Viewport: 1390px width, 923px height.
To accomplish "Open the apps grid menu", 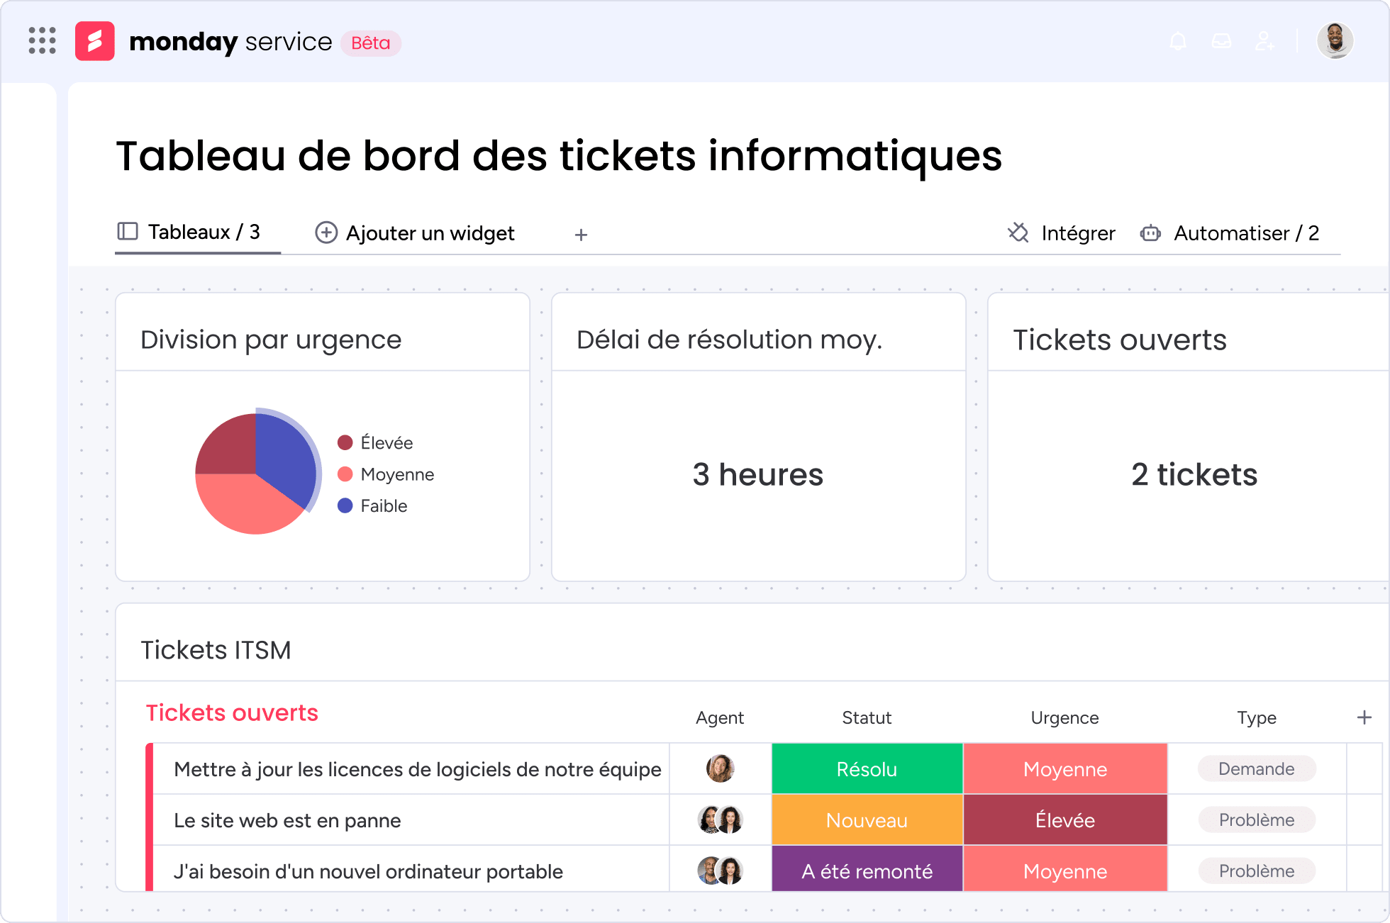I will pos(43,41).
